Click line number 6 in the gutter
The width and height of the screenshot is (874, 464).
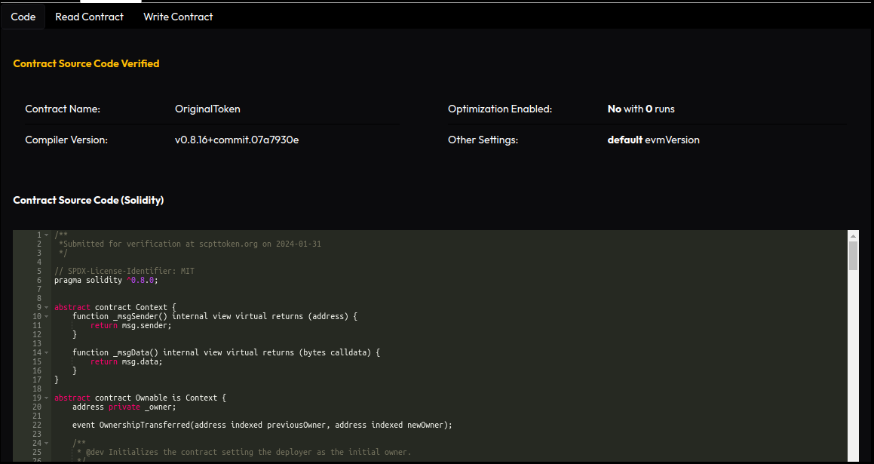point(38,281)
